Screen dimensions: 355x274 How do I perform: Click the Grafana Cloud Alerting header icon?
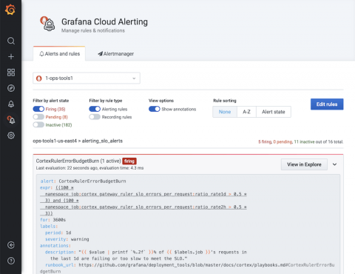pyautogui.click(x=47, y=24)
